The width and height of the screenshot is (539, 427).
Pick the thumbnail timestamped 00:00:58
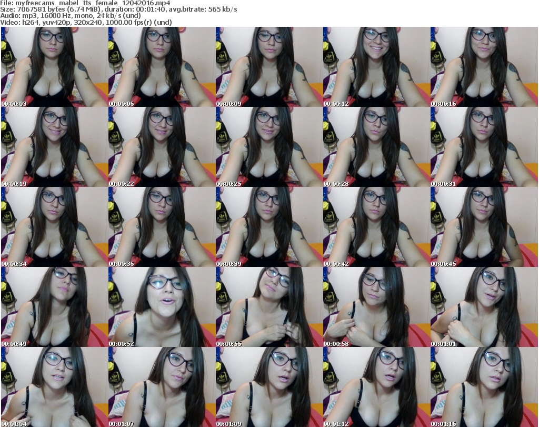point(376,307)
